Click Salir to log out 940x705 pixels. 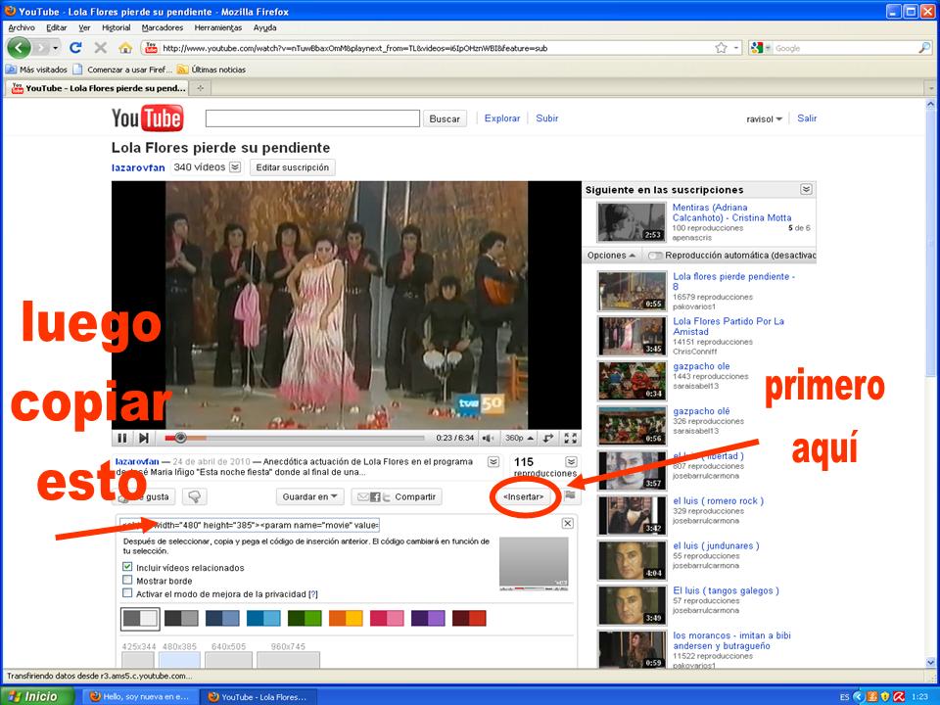807,118
